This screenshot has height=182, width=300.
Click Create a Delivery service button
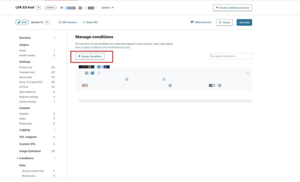(x=232, y=8)
